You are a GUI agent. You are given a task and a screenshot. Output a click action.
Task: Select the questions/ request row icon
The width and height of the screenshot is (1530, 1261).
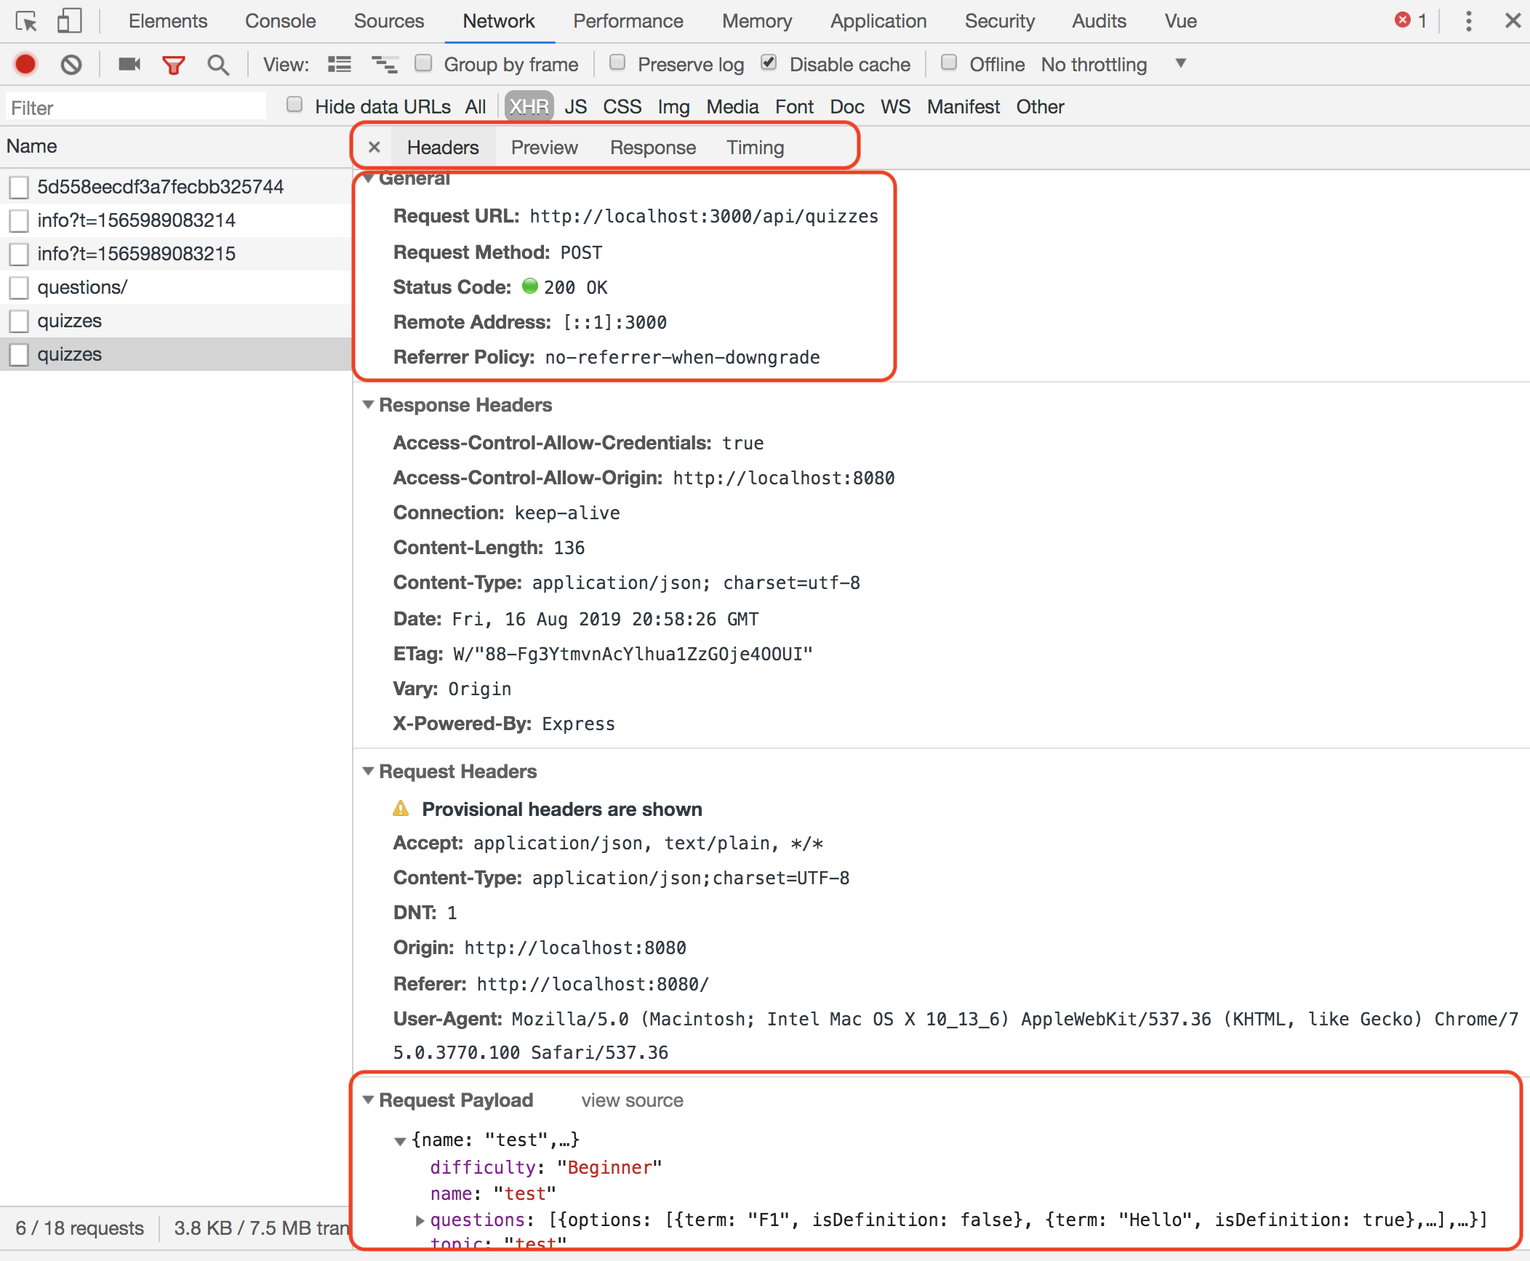tap(19, 287)
